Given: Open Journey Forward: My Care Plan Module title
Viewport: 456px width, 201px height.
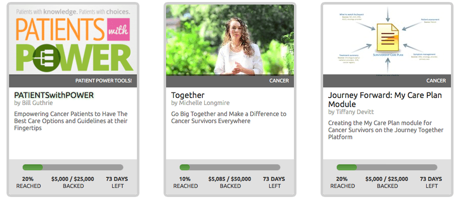Looking at the screenshot, I should click(x=385, y=99).
